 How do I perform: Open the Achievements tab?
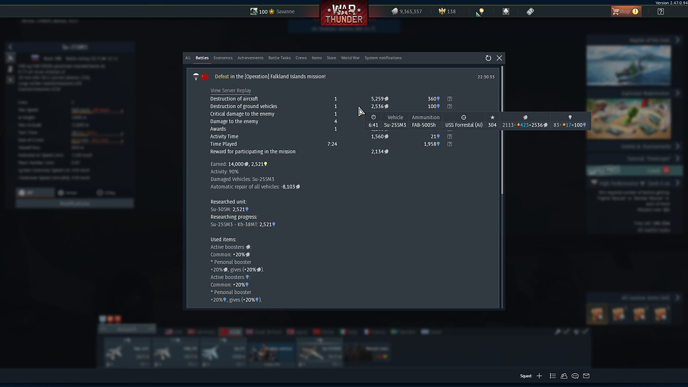pyautogui.click(x=250, y=58)
